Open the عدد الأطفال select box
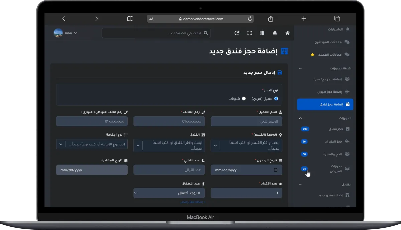The width and height of the screenshot is (401, 230). pyautogui.click(x=169, y=193)
